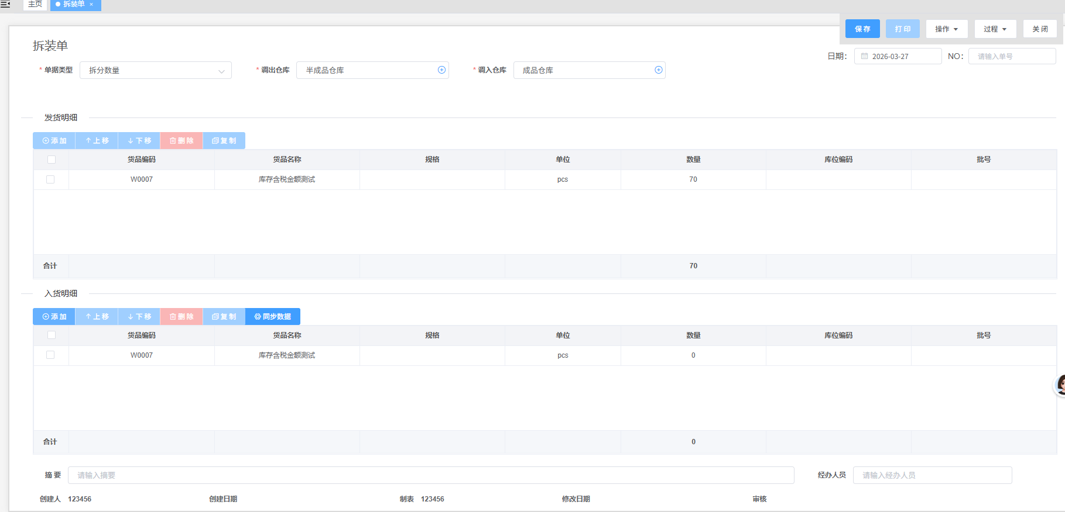The height and width of the screenshot is (512, 1065).
Task: Toggle select-all checkbox in 发货明细 header
Action: tap(52, 160)
